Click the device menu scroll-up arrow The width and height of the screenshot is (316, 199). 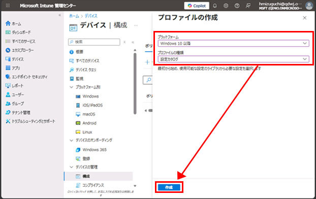[x=135, y=50]
